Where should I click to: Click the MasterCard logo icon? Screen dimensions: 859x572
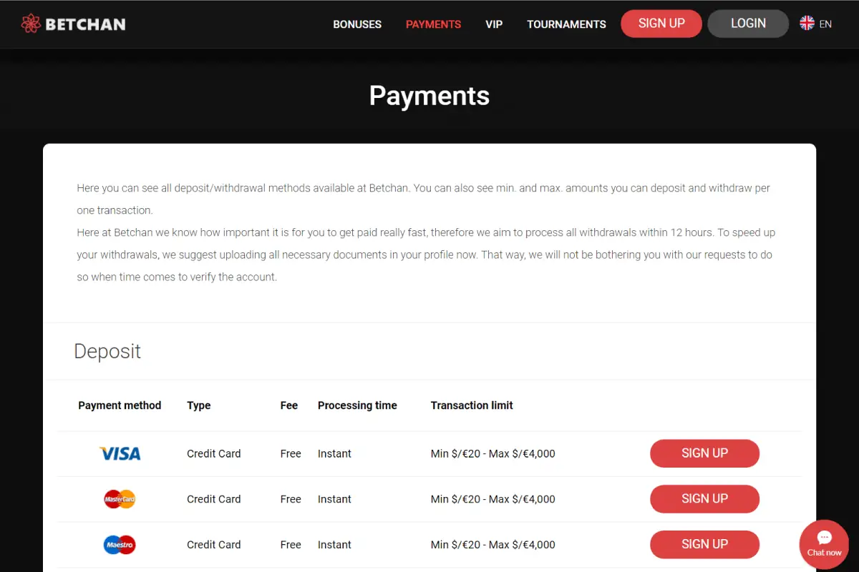[x=120, y=499]
